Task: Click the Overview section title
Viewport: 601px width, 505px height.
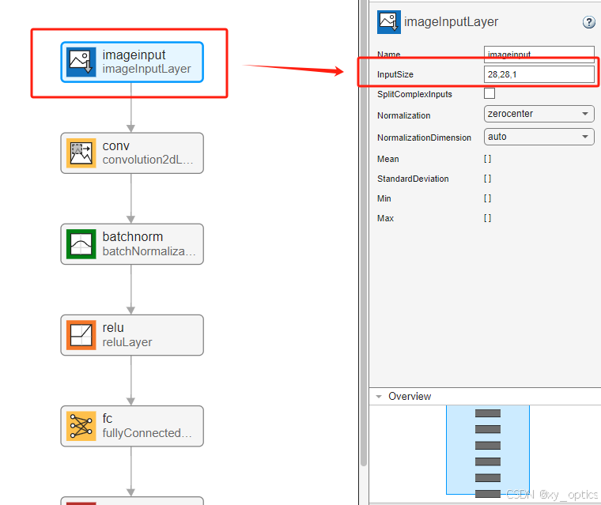Action: pyautogui.click(x=410, y=396)
